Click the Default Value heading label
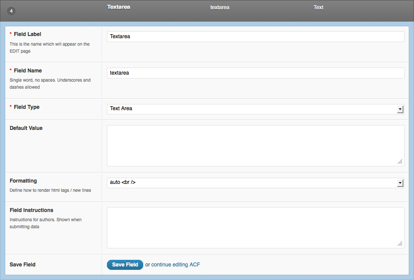414x280 pixels. 26,128
